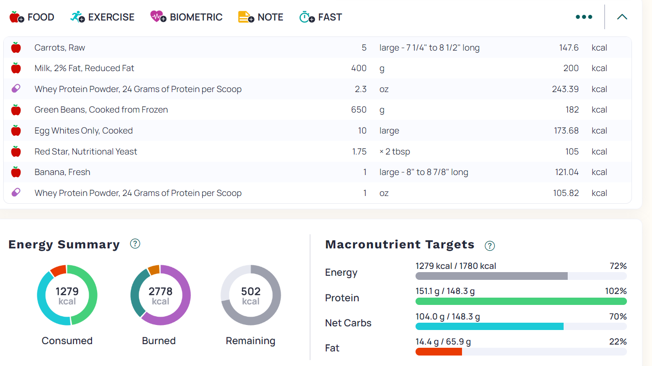
Task: Select the Green Beans, Cooked from Frozen entry
Action: point(101,110)
